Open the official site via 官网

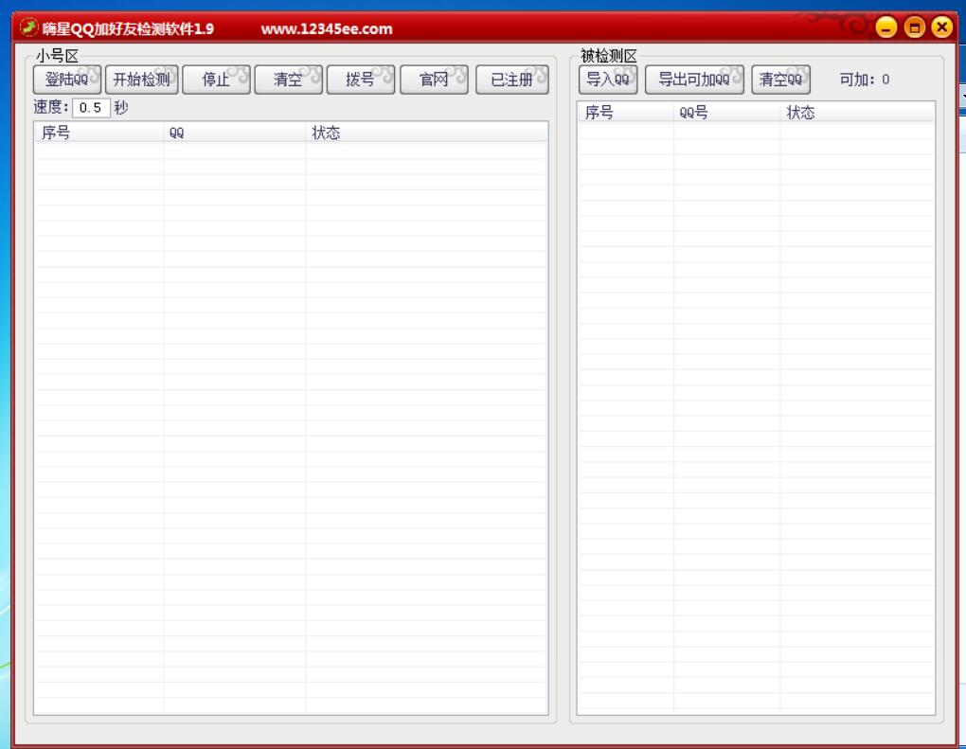click(x=435, y=80)
